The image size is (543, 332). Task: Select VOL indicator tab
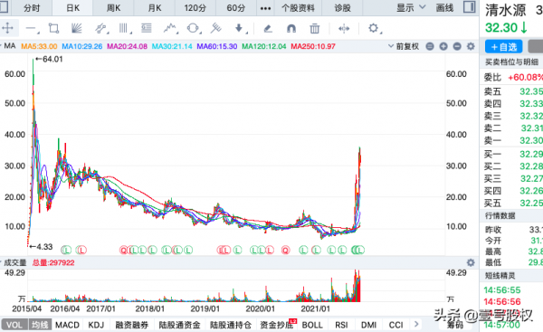(14, 325)
